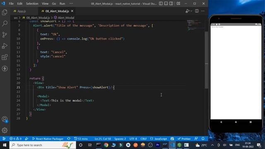Click the feedback icon in status bar
This screenshot has width=265, height=149.
[x=196, y=139]
